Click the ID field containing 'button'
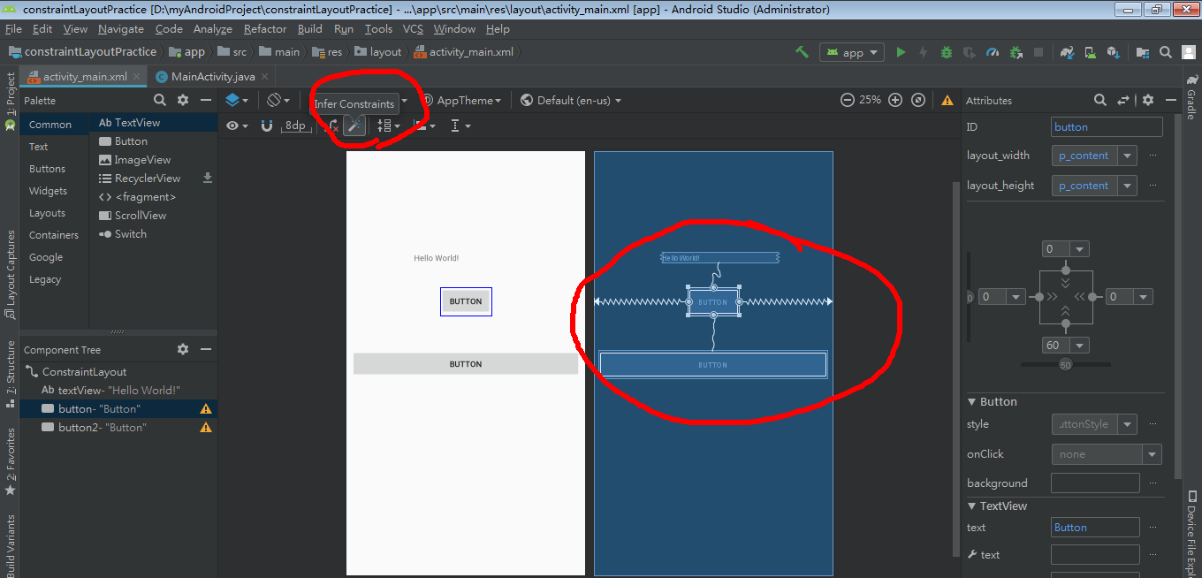 pyautogui.click(x=1106, y=126)
